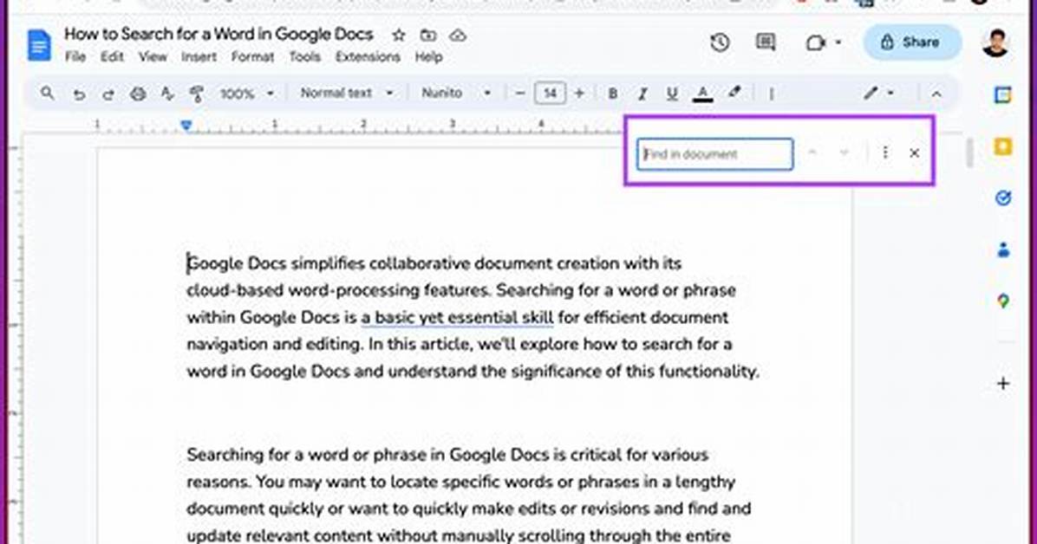Open the View menu

point(153,57)
